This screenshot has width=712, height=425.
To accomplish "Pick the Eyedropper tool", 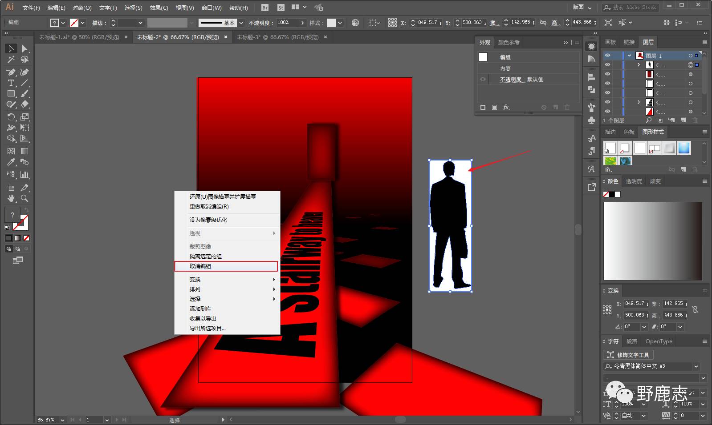I will coord(11,162).
